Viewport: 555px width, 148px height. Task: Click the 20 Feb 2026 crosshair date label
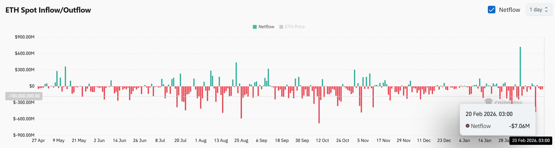531,140
